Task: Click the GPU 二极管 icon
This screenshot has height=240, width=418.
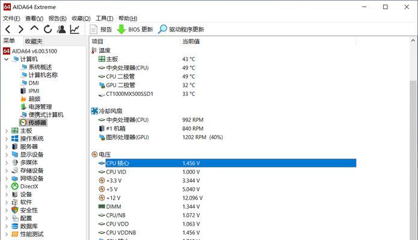Action: coord(102,85)
